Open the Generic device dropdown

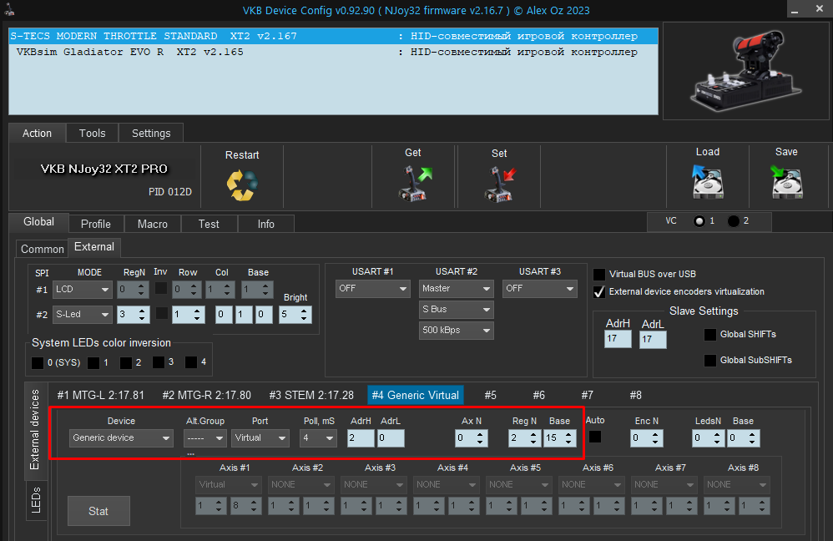(x=121, y=438)
